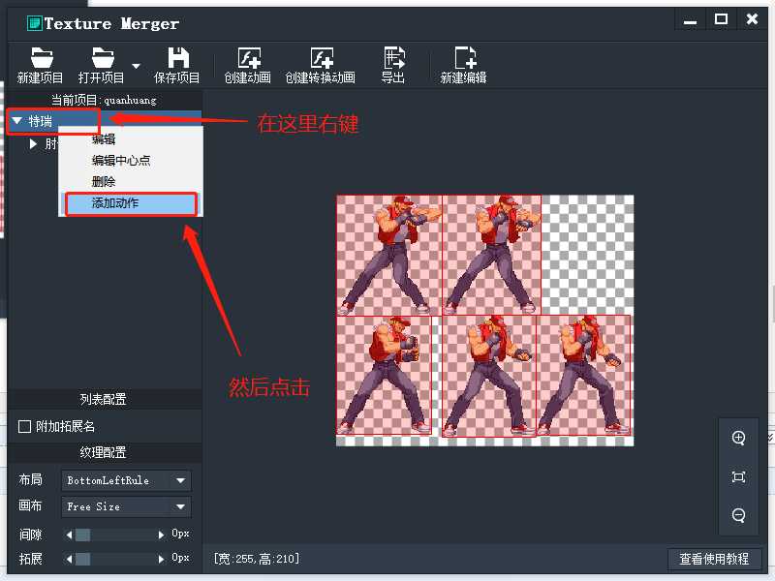Click the 创建动画 create animation icon

249,58
